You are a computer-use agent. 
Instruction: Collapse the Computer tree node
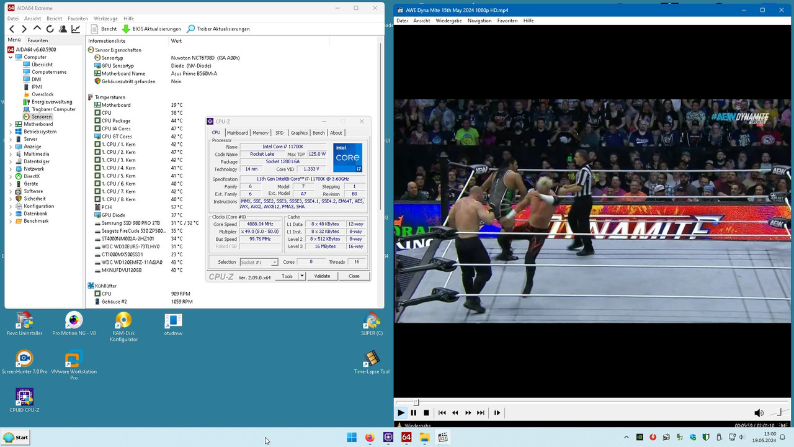click(11, 57)
